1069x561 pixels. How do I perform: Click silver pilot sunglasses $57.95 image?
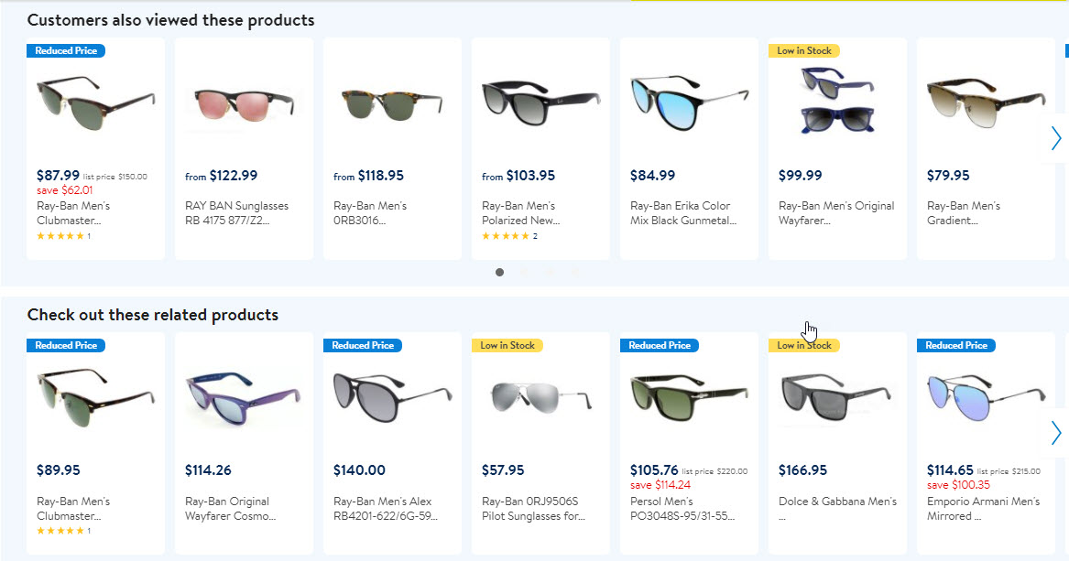coord(540,395)
